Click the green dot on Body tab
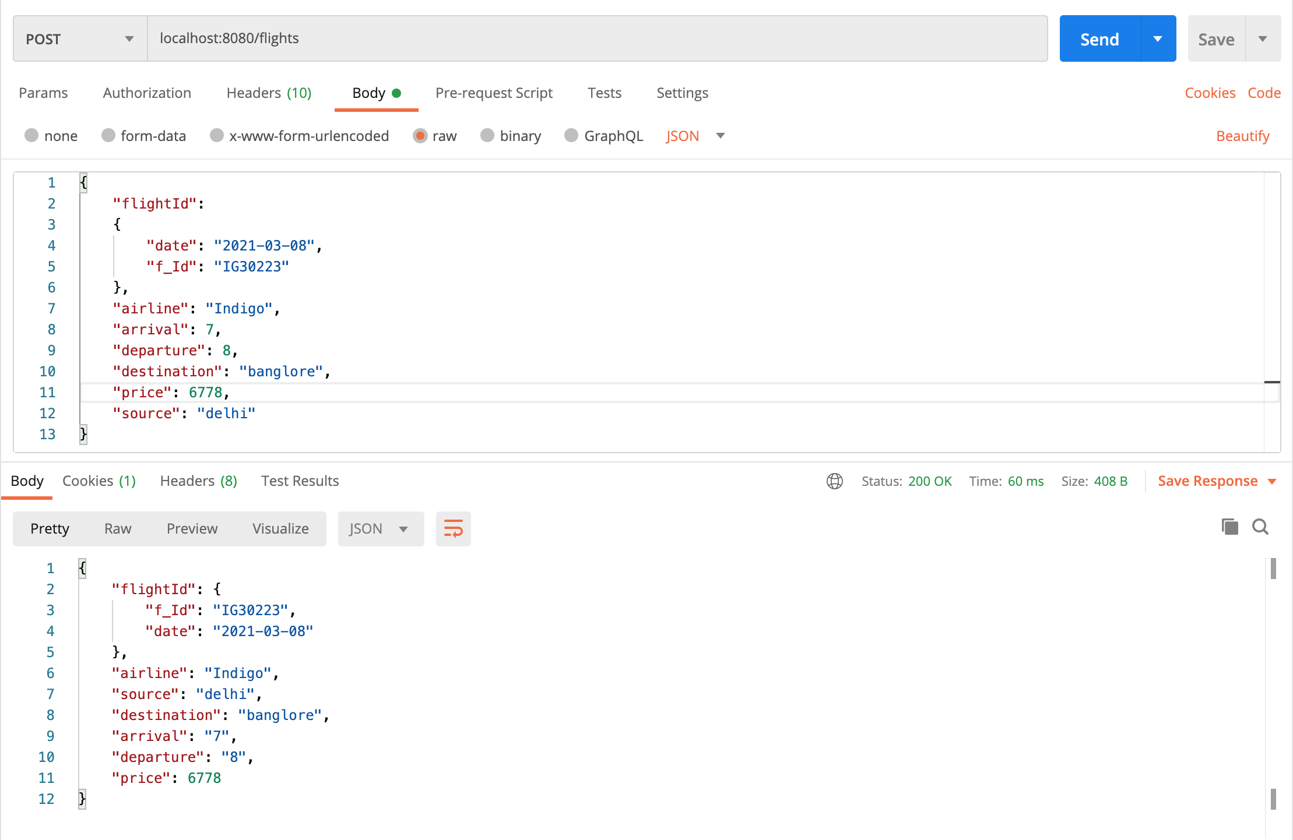 point(397,93)
